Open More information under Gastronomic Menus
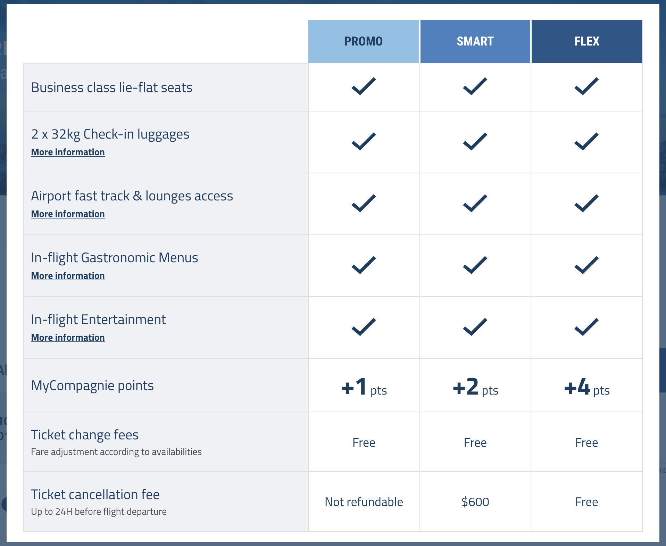The width and height of the screenshot is (666, 546). point(68,276)
